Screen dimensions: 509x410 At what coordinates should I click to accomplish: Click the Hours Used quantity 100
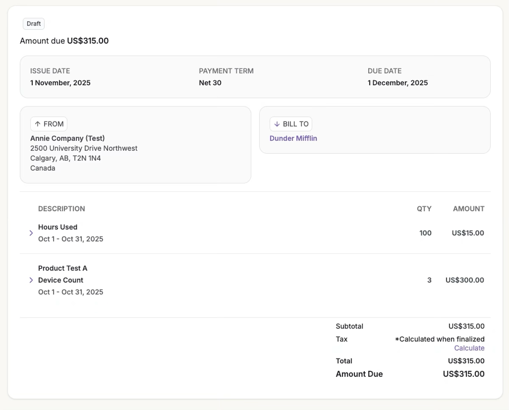[425, 233]
